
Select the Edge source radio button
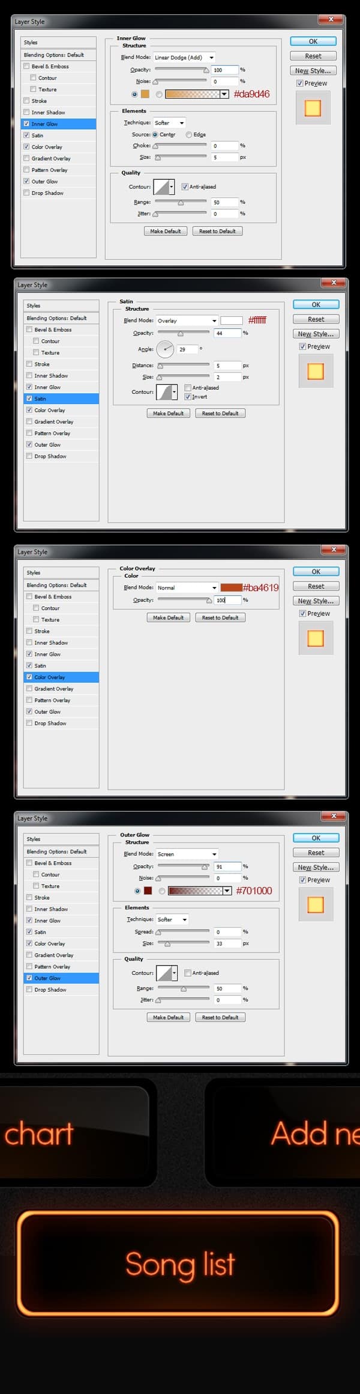pyautogui.click(x=188, y=135)
